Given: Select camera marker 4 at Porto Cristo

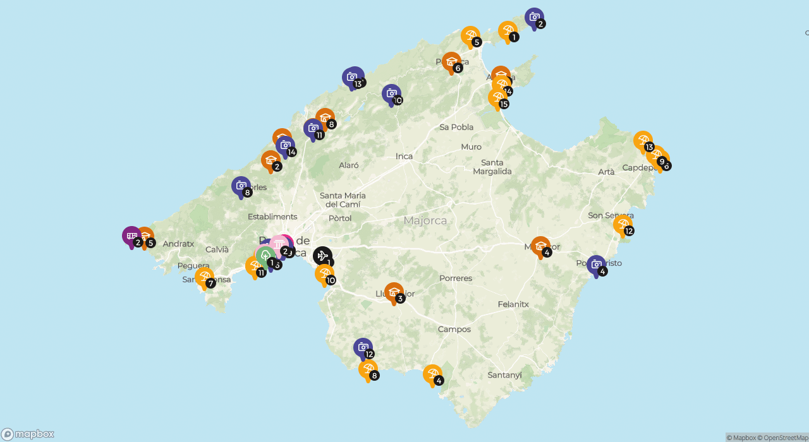Looking at the screenshot, I should point(596,265).
